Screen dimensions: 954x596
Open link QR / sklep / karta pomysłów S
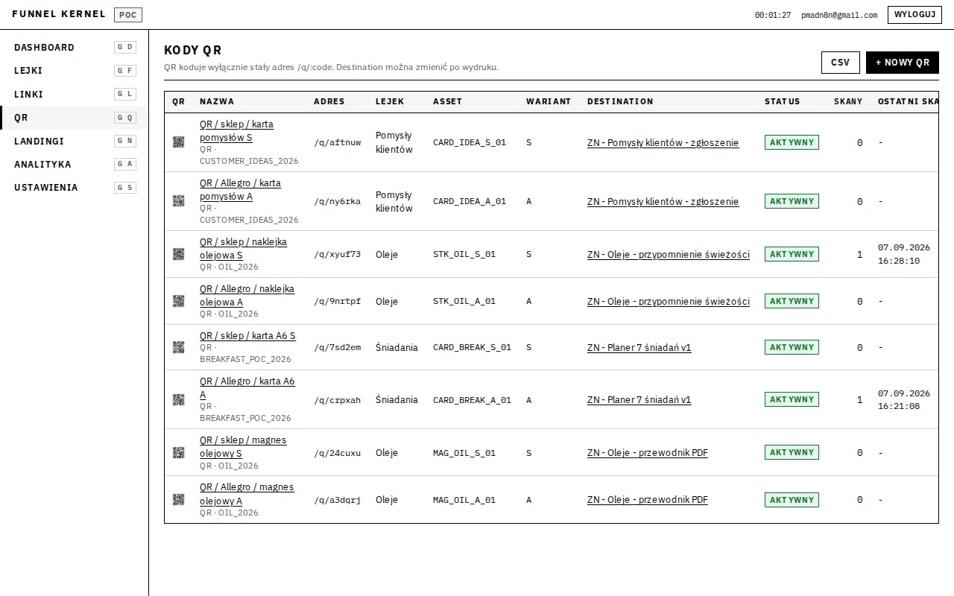tap(236, 131)
